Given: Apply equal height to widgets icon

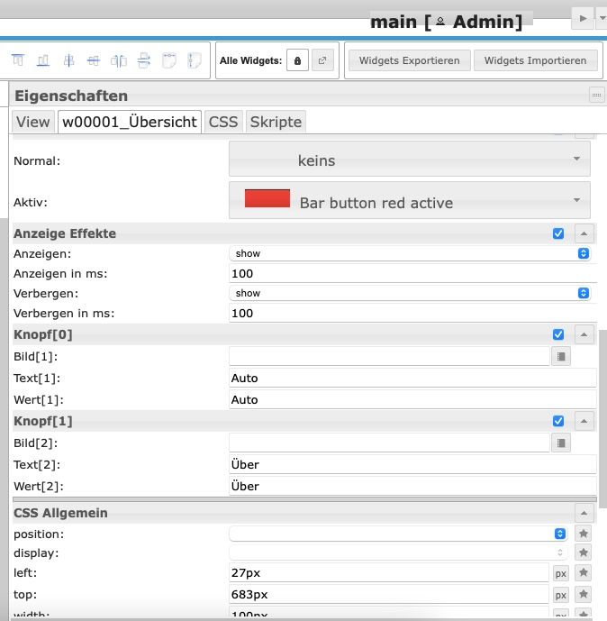Looking at the screenshot, I should coord(195,60).
